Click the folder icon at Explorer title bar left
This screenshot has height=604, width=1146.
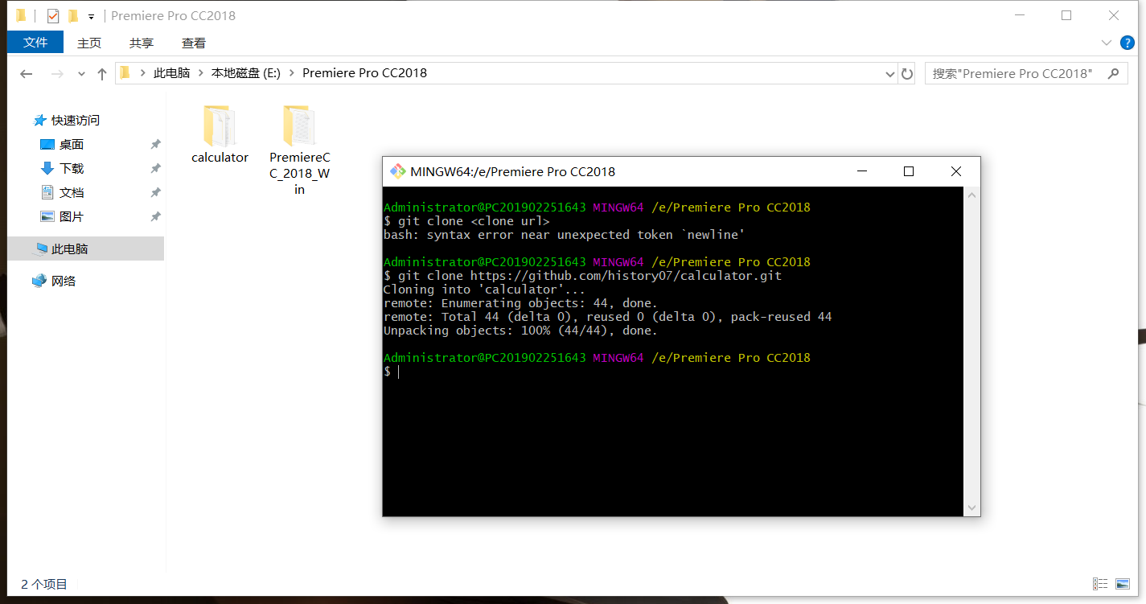pyautogui.click(x=21, y=16)
